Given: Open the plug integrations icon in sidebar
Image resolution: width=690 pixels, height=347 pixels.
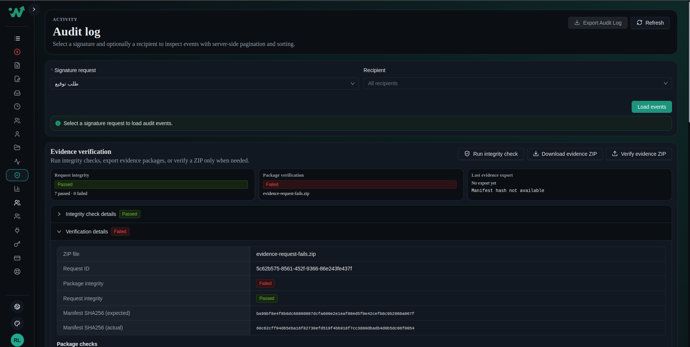Looking at the screenshot, I should coord(17,230).
